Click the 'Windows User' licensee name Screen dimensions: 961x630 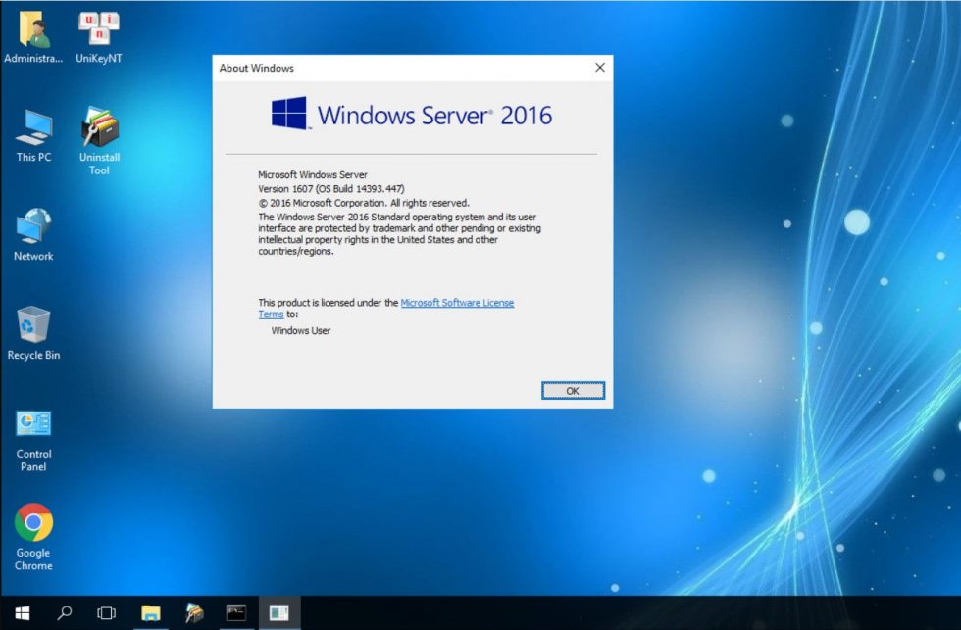point(301,330)
